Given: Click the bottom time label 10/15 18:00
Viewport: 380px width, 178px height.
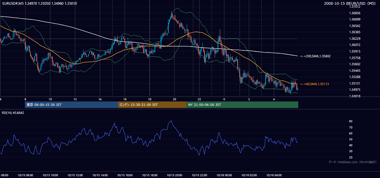Looking at the screenshot, I should pos(150,175).
